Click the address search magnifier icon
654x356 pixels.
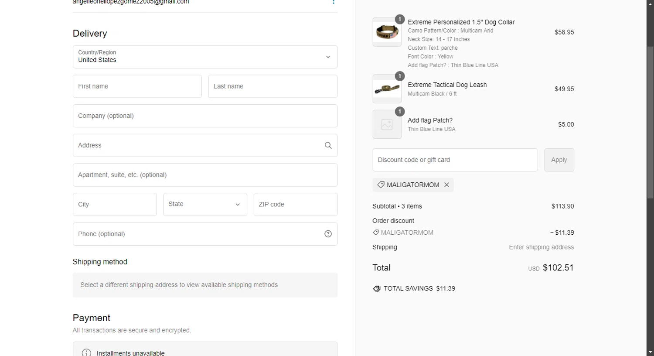pyautogui.click(x=328, y=145)
